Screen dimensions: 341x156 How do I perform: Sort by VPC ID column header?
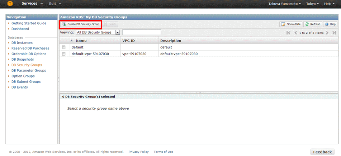(x=139, y=40)
